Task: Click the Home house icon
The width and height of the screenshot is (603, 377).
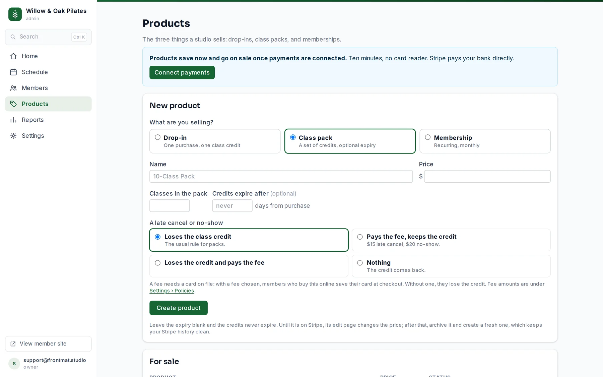Action: pyautogui.click(x=13, y=56)
